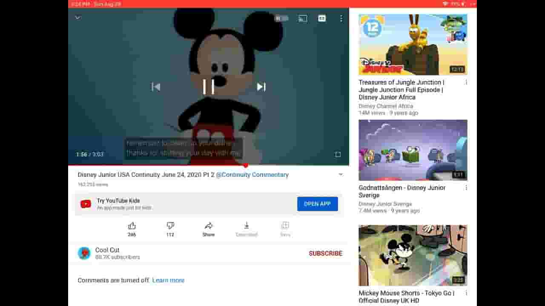
Task: Open the Cool Cut channel avatar
Action: [x=84, y=253]
